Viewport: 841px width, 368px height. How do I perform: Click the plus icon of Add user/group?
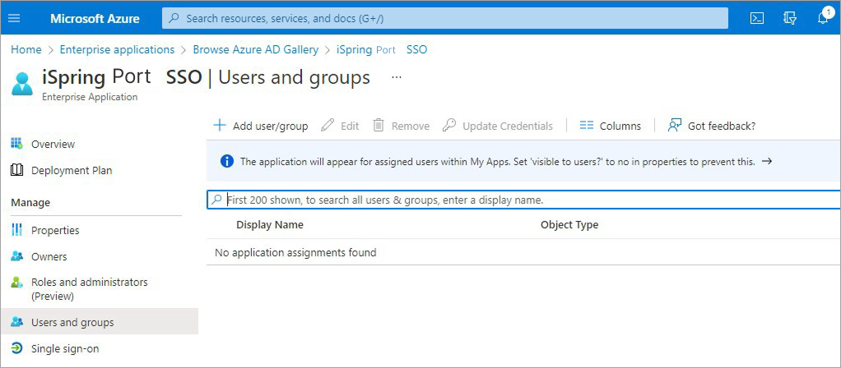[x=220, y=126]
